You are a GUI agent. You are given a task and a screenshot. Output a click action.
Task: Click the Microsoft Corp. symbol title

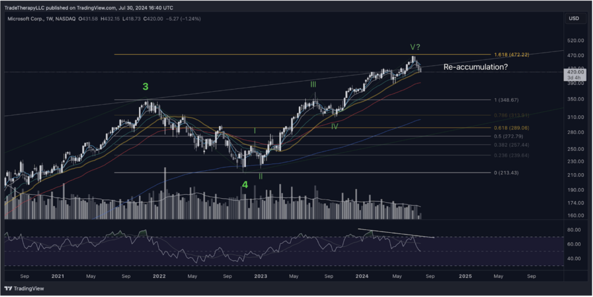(x=25, y=20)
